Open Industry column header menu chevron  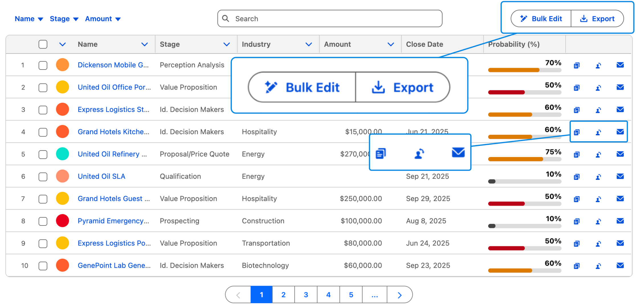click(x=309, y=44)
